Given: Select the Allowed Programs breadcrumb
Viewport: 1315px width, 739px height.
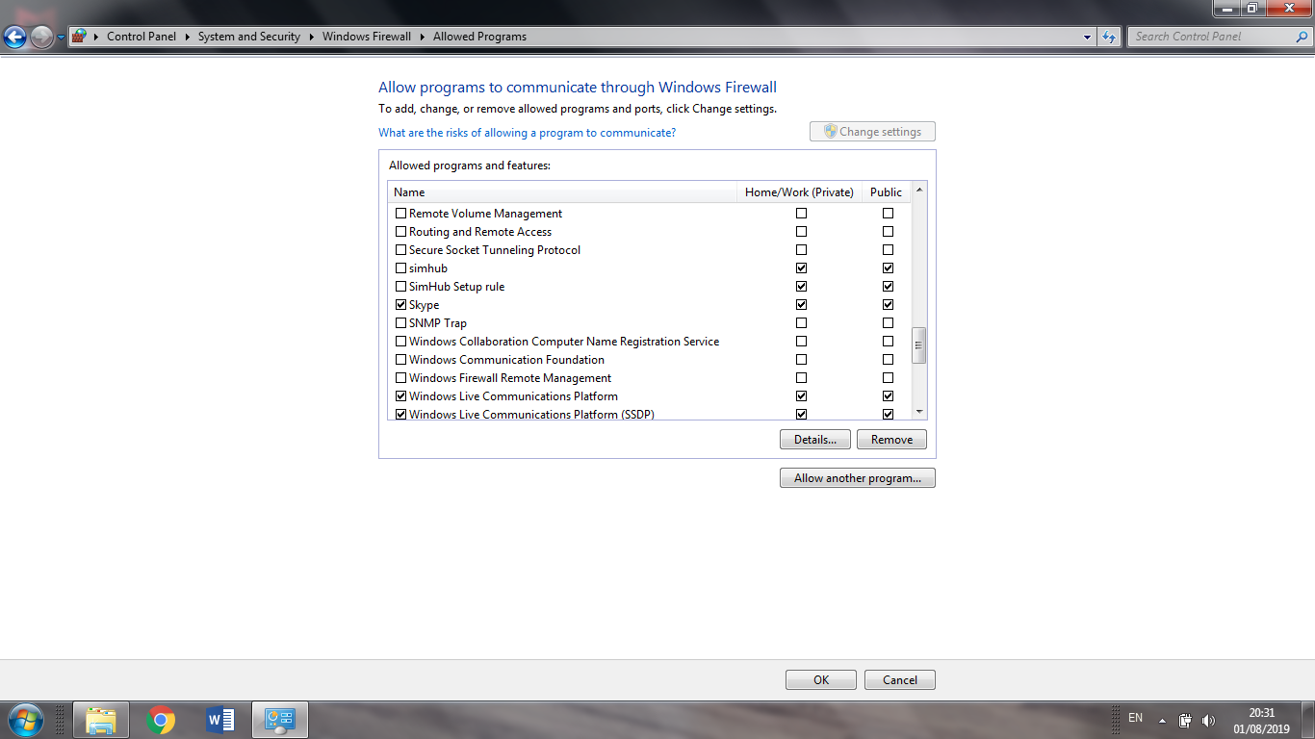Looking at the screenshot, I should [479, 37].
